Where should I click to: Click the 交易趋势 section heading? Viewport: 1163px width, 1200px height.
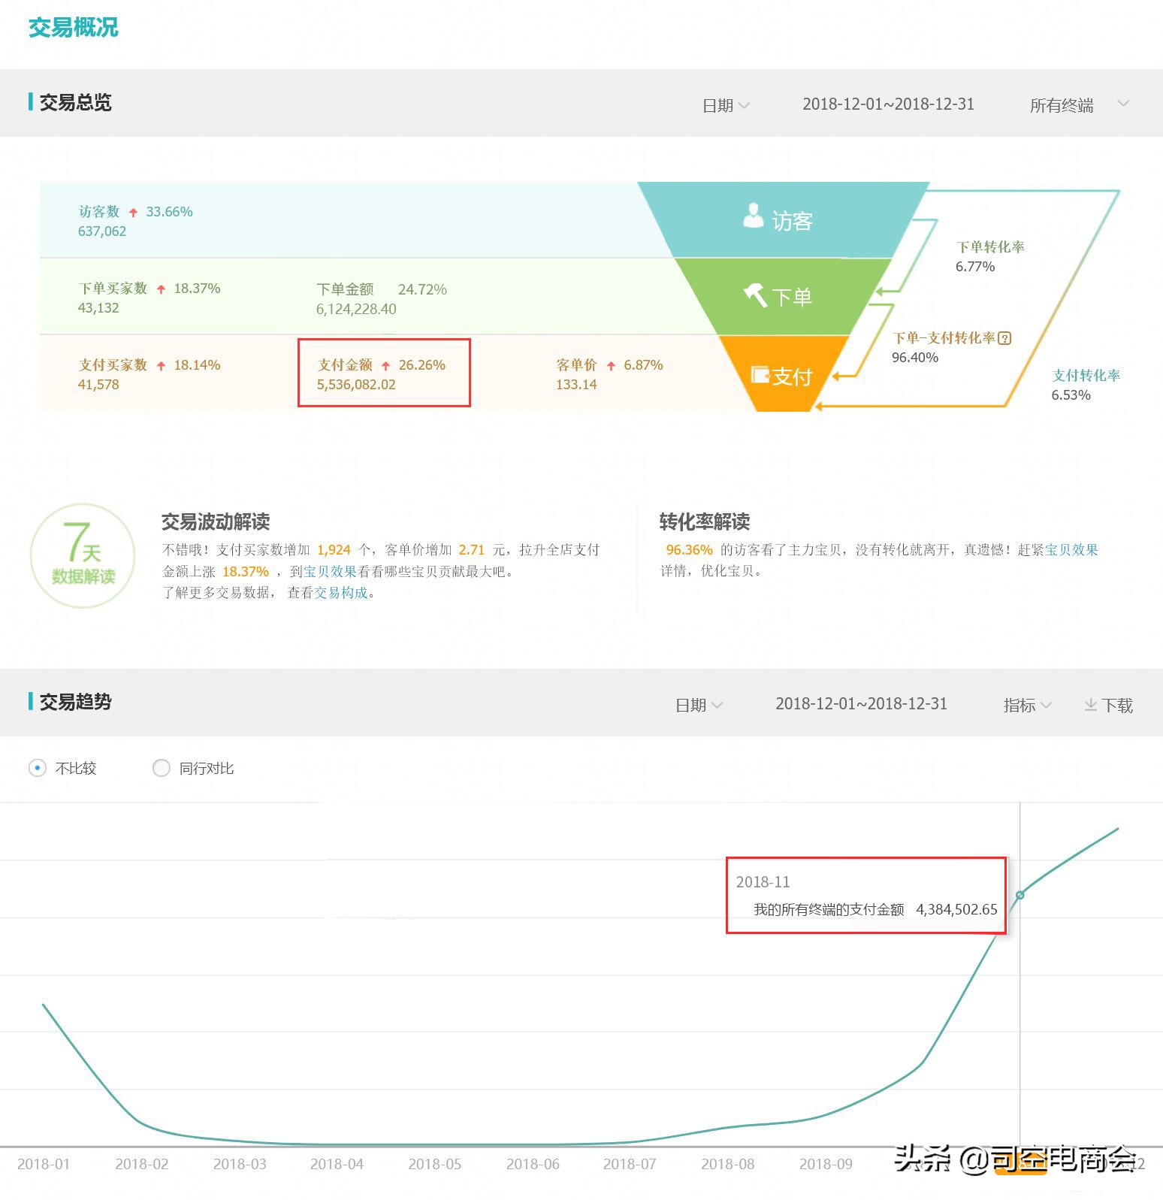pyautogui.click(x=75, y=702)
